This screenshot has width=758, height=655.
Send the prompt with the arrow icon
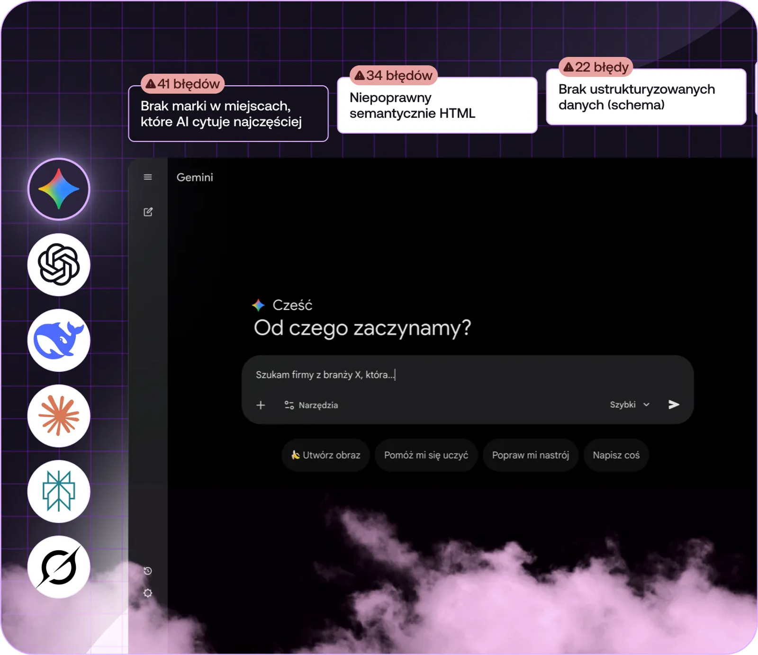click(674, 404)
